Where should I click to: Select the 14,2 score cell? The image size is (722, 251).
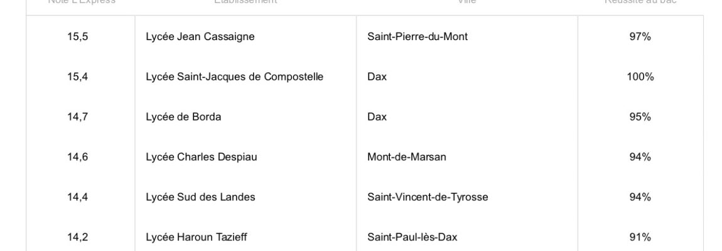[78, 237]
